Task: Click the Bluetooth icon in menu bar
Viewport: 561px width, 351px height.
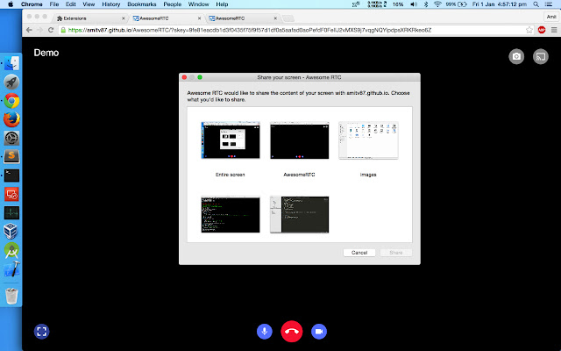Action: pos(426,4)
